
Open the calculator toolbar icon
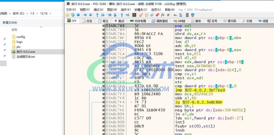187,15
